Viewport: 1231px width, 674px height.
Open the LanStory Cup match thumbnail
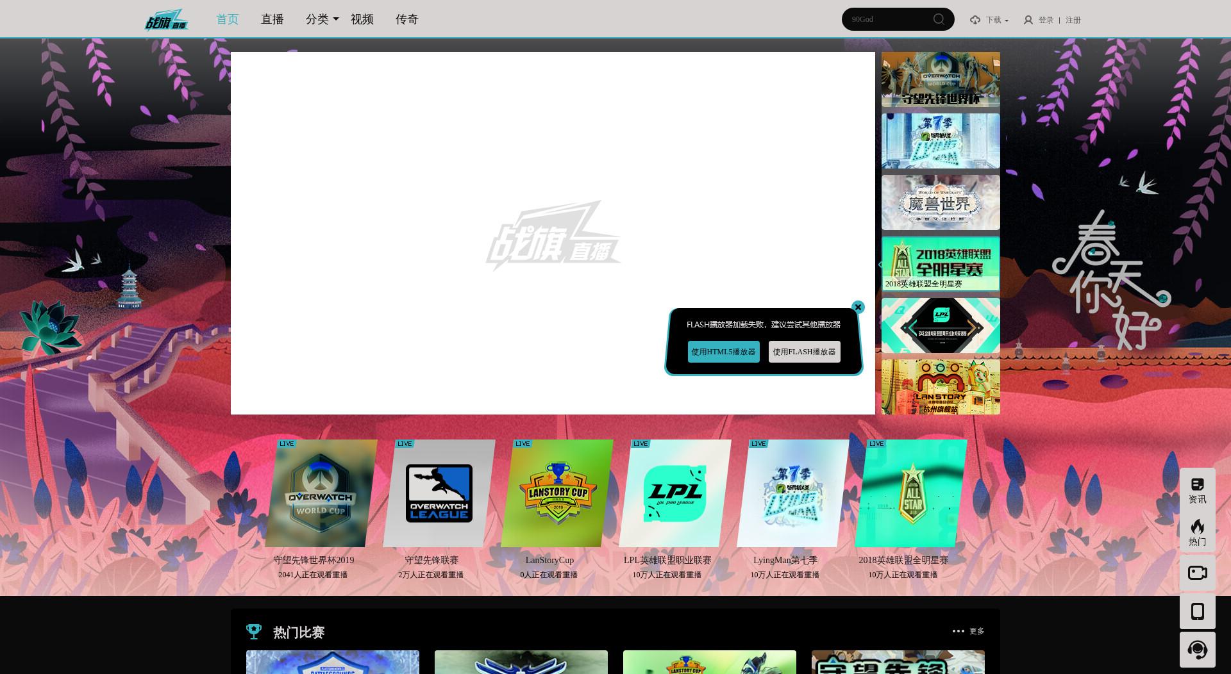pyautogui.click(x=710, y=662)
